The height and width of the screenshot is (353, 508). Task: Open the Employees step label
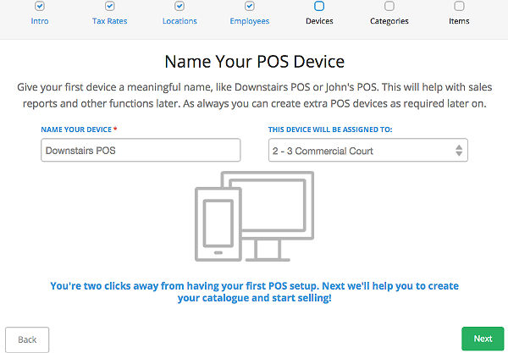click(x=250, y=21)
